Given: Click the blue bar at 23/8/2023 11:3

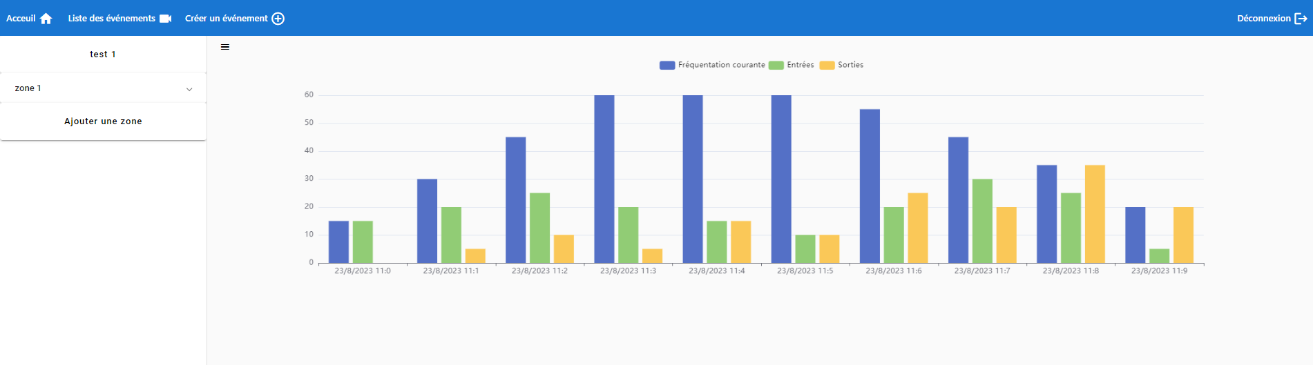Looking at the screenshot, I should tap(604, 179).
